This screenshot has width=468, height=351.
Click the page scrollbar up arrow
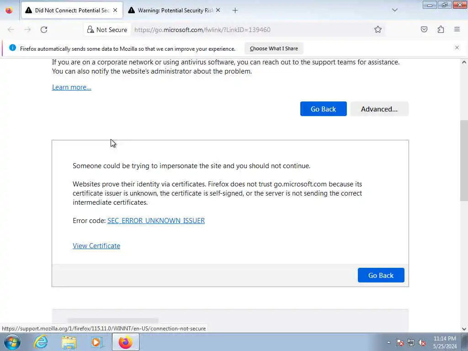coord(464,62)
